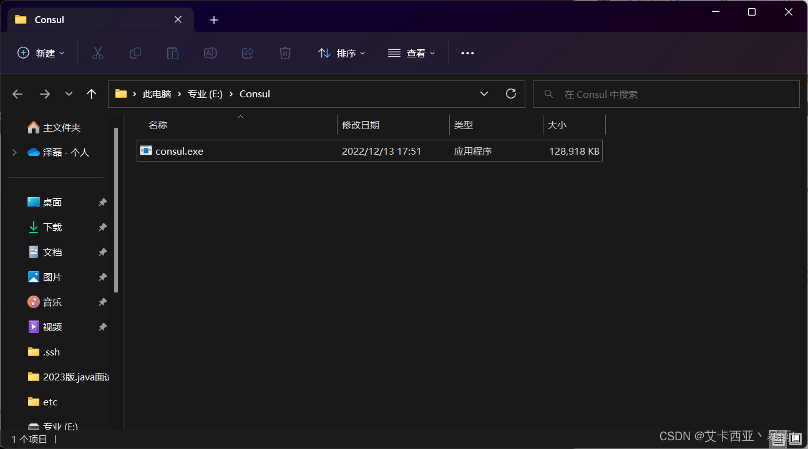
Task: Open the three-dot more options menu
Action: click(467, 53)
